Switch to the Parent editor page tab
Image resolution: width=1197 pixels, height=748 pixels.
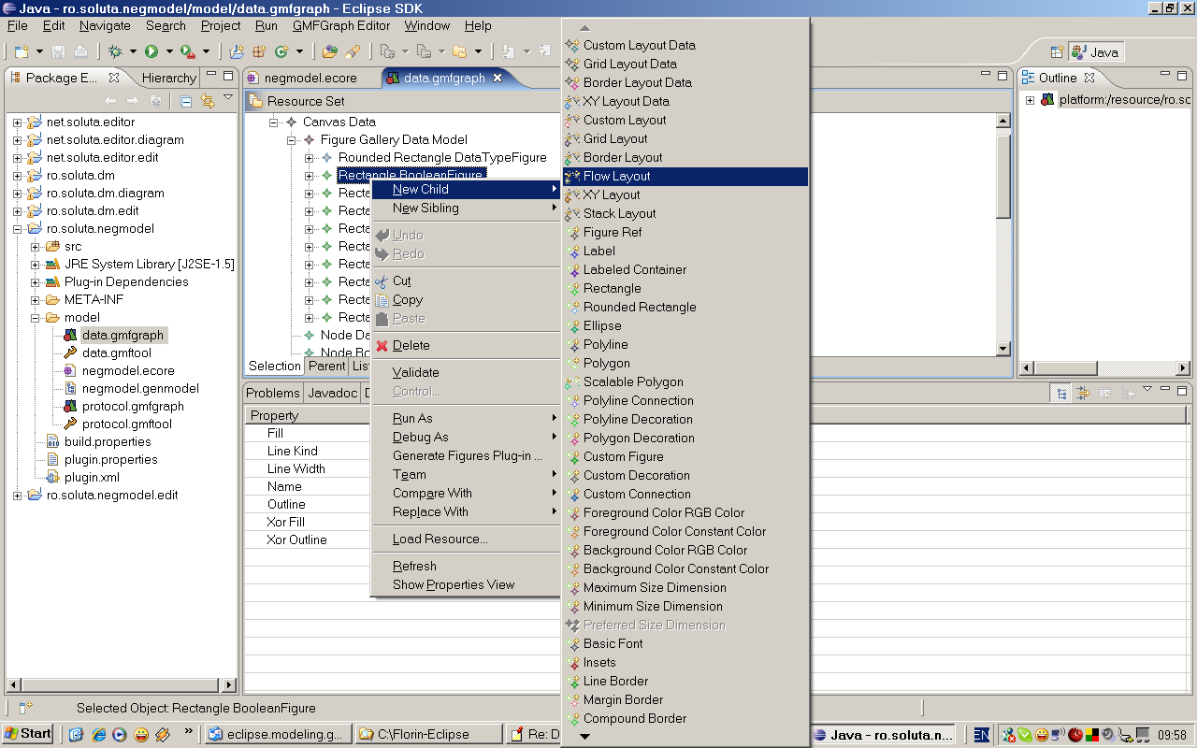(x=326, y=366)
